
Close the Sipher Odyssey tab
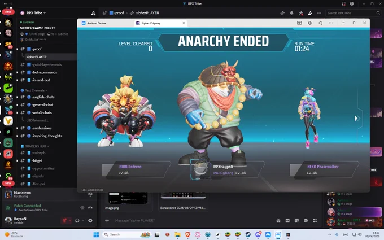pos(184,23)
